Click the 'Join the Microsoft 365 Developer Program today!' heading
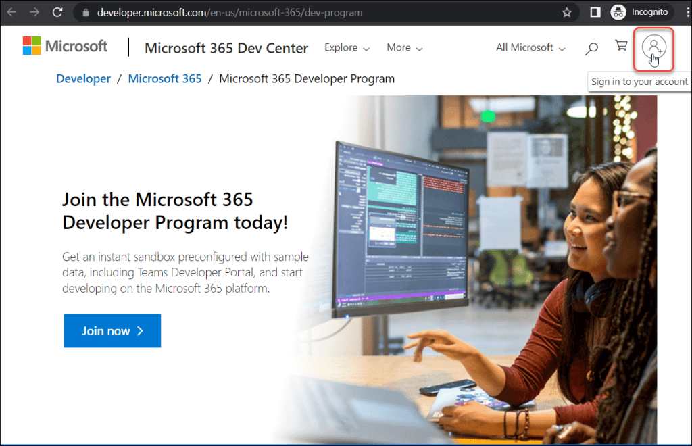 click(175, 212)
